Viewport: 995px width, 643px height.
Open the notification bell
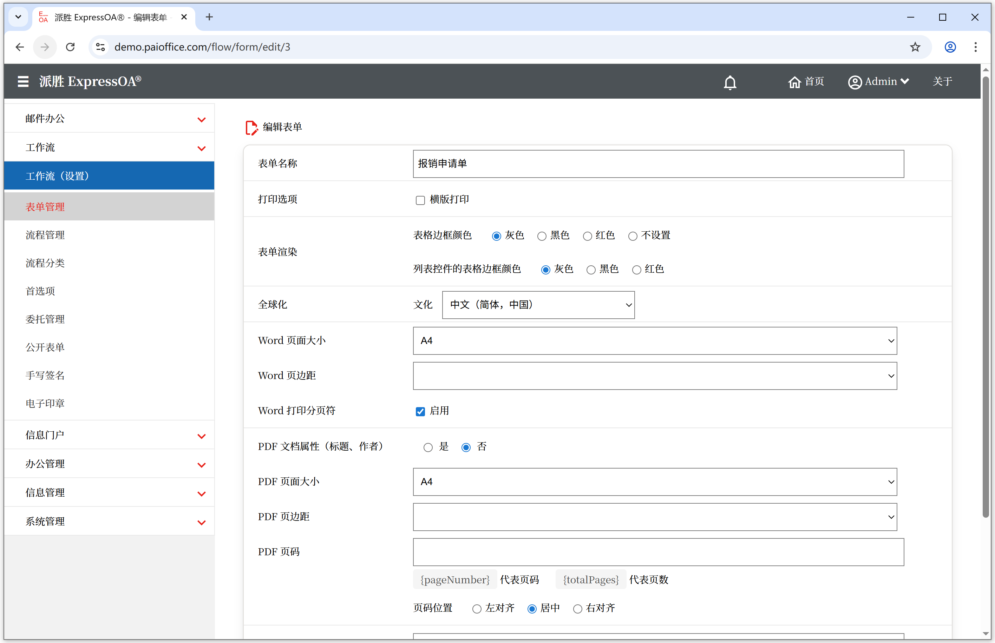point(730,82)
